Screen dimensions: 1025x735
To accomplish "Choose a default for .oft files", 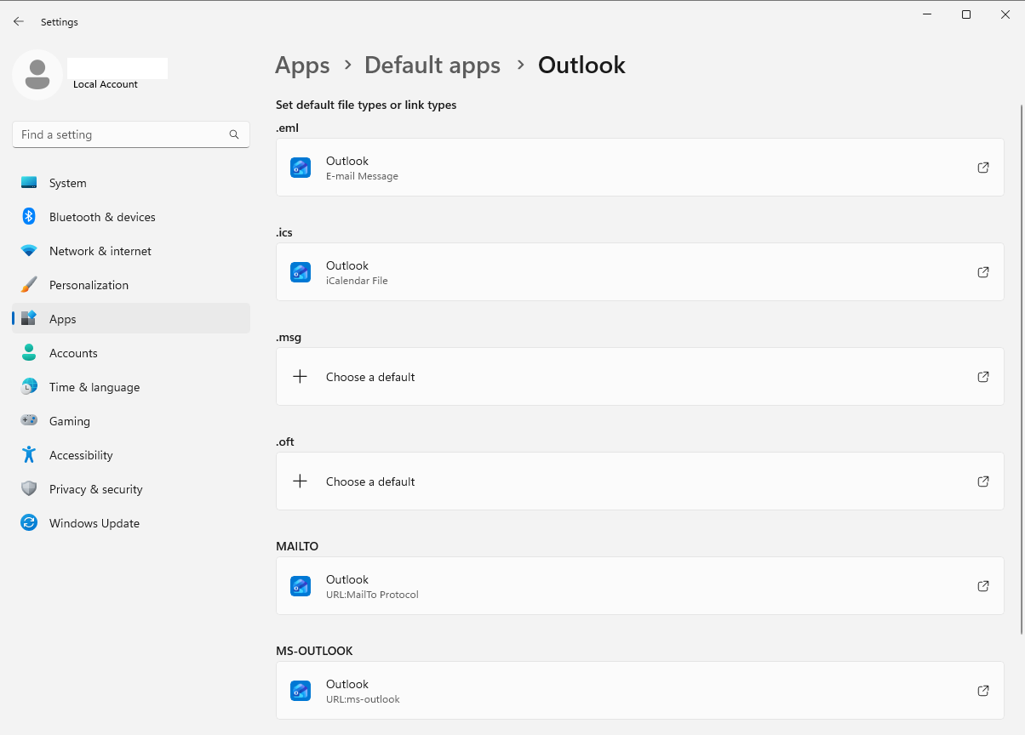I will [640, 481].
